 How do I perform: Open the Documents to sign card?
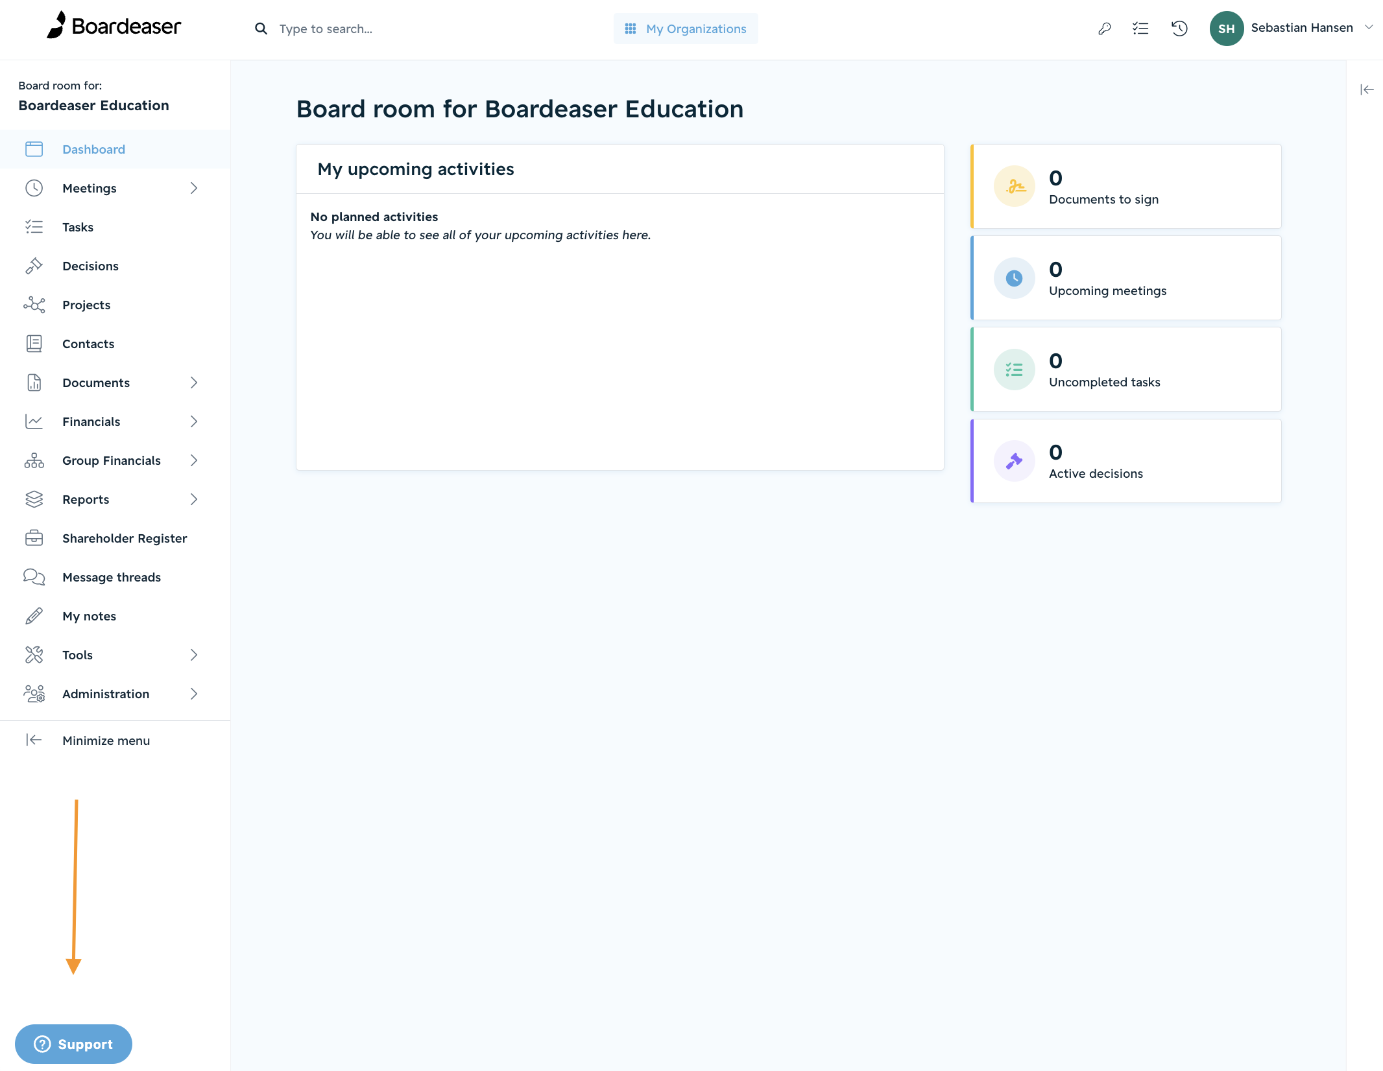click(1125, 186)
